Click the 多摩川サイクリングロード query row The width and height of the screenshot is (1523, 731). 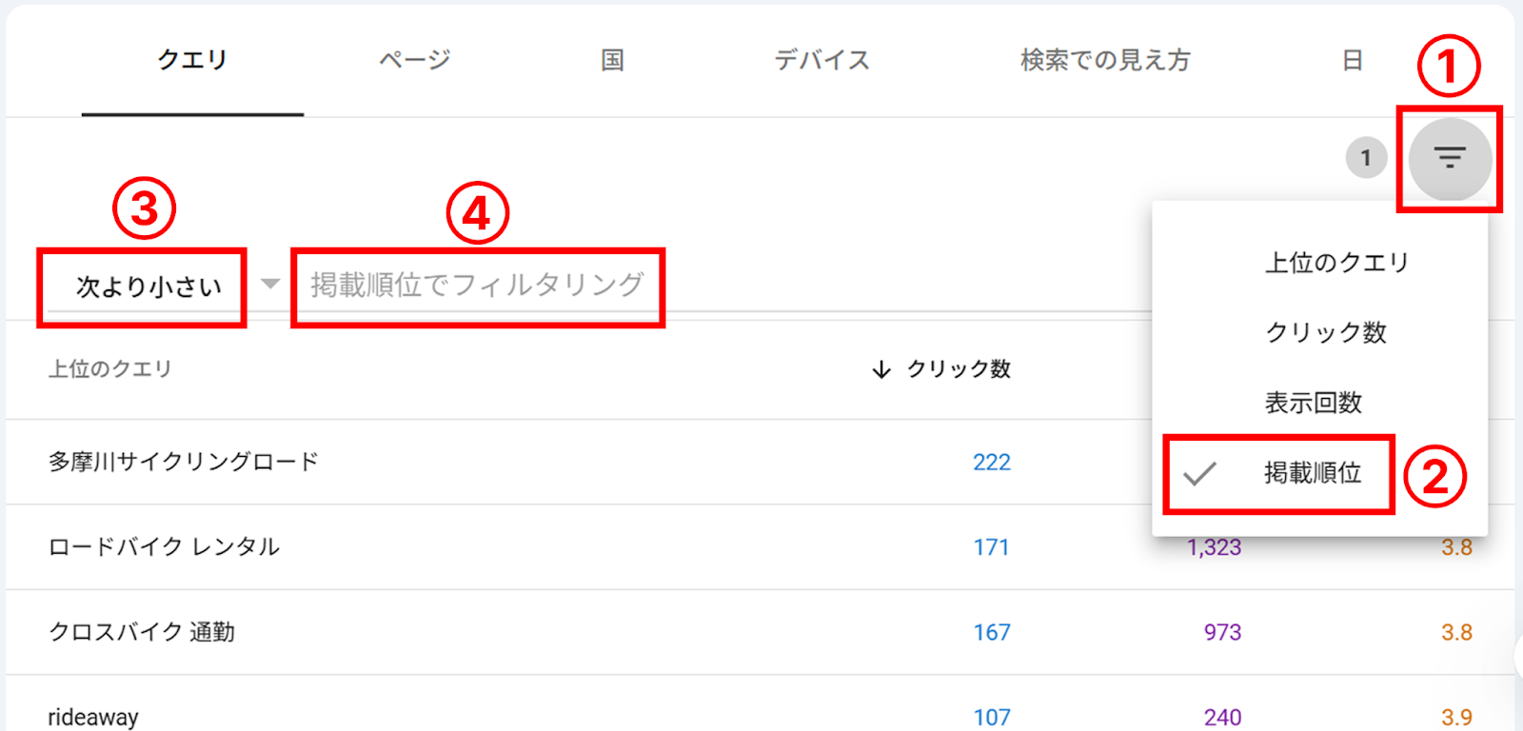pos(184,463)
